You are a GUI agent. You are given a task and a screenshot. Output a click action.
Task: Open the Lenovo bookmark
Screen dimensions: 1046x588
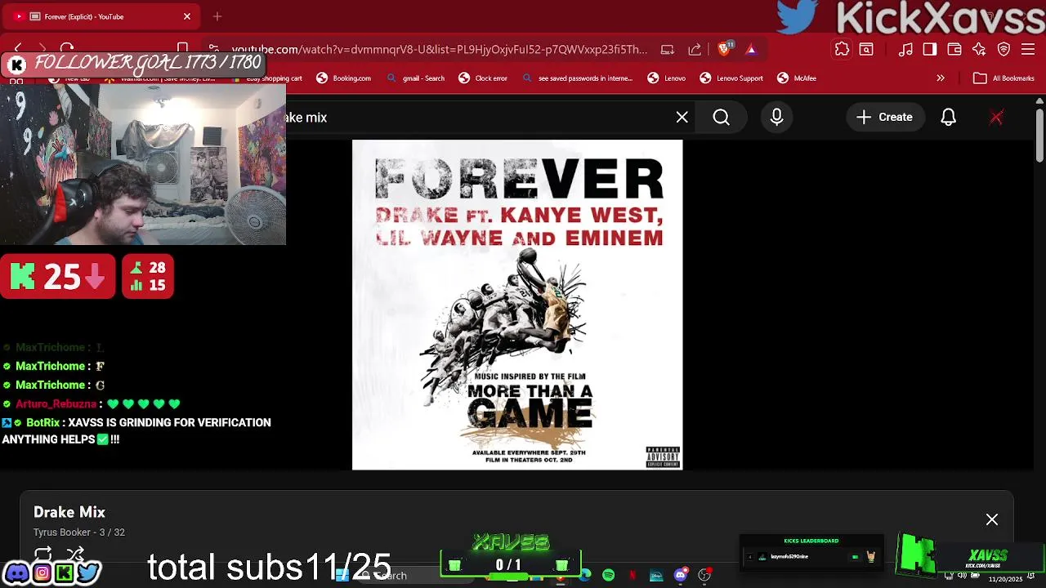click(667, 78)
